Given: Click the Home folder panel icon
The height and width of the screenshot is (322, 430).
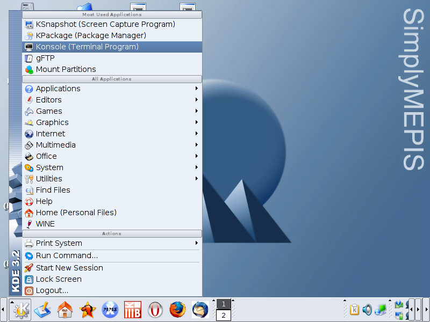Looking at the screenshot, I should coord(65,310).
